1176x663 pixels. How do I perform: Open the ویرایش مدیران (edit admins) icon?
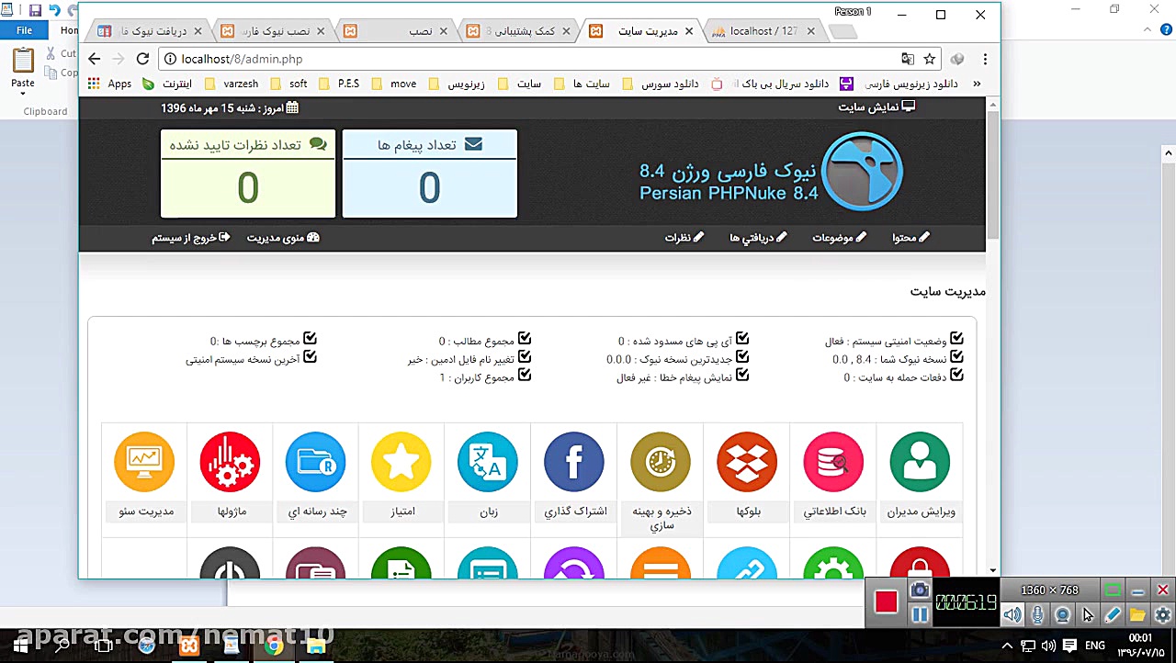[x=920, y=462]
